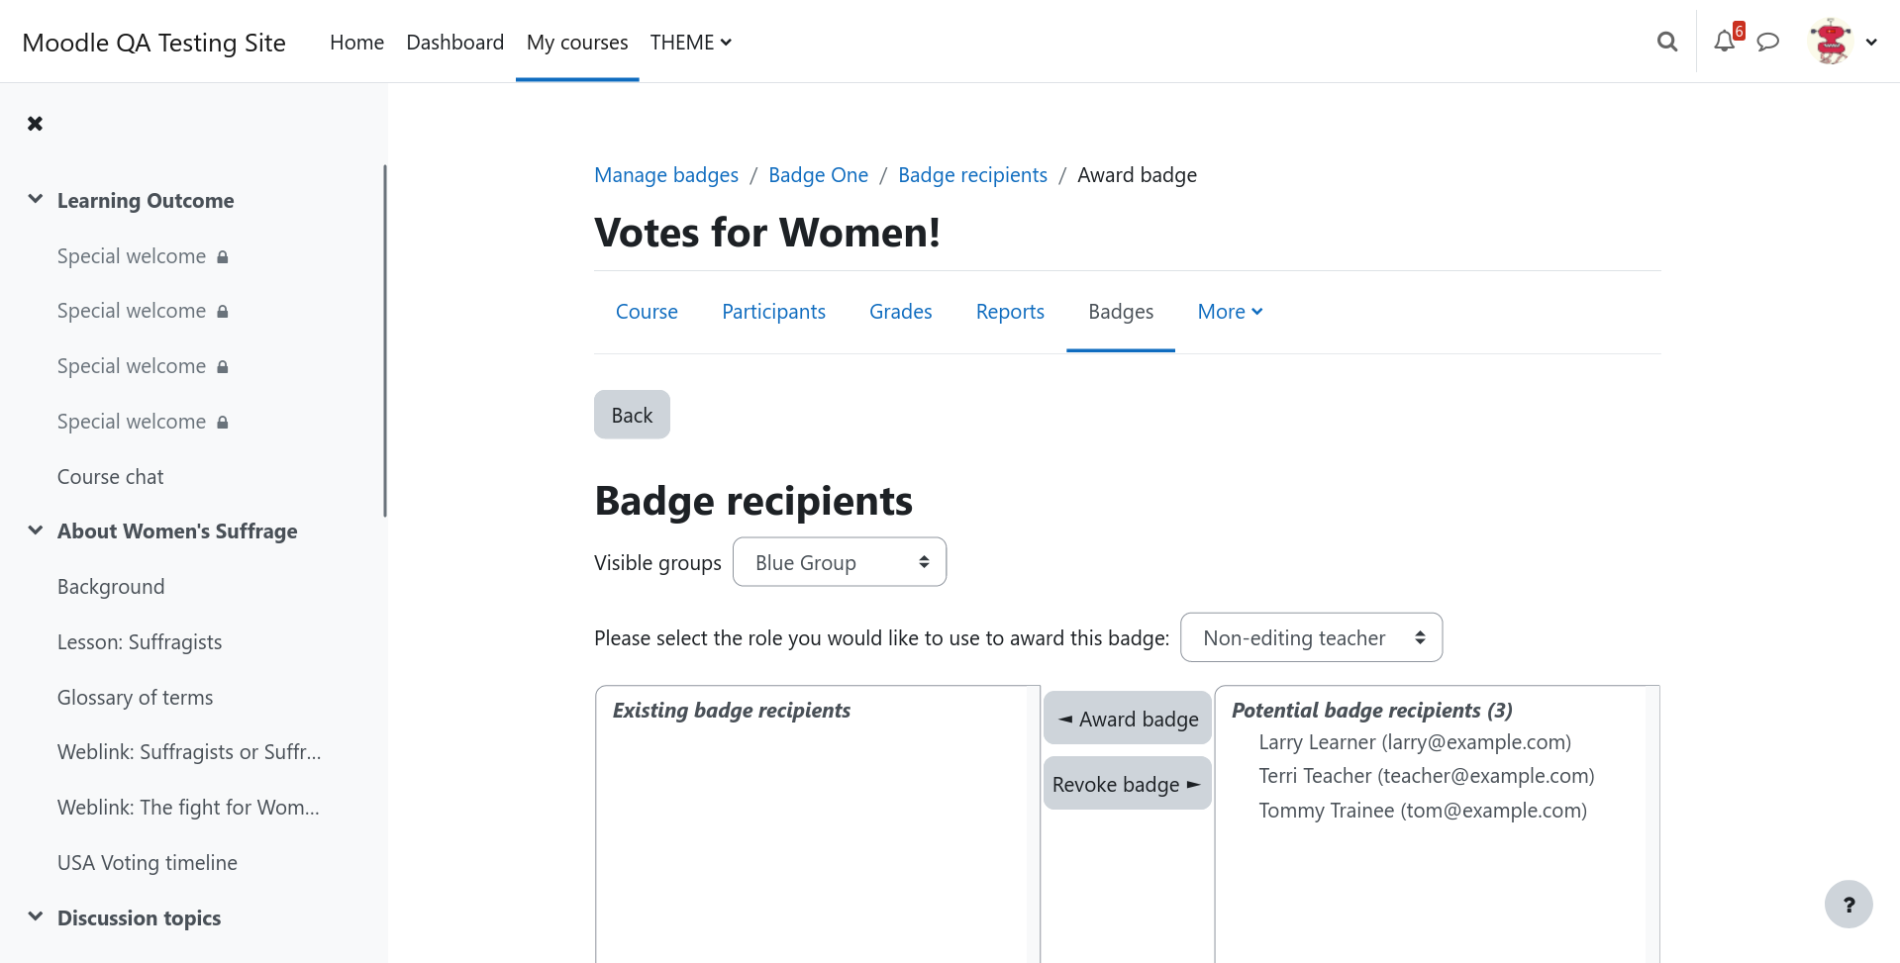
Task: Open the notifications bell icon
Action: 1725,42
